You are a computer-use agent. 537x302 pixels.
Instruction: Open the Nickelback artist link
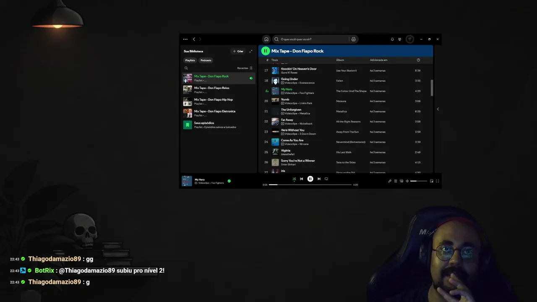pos(306,124)
